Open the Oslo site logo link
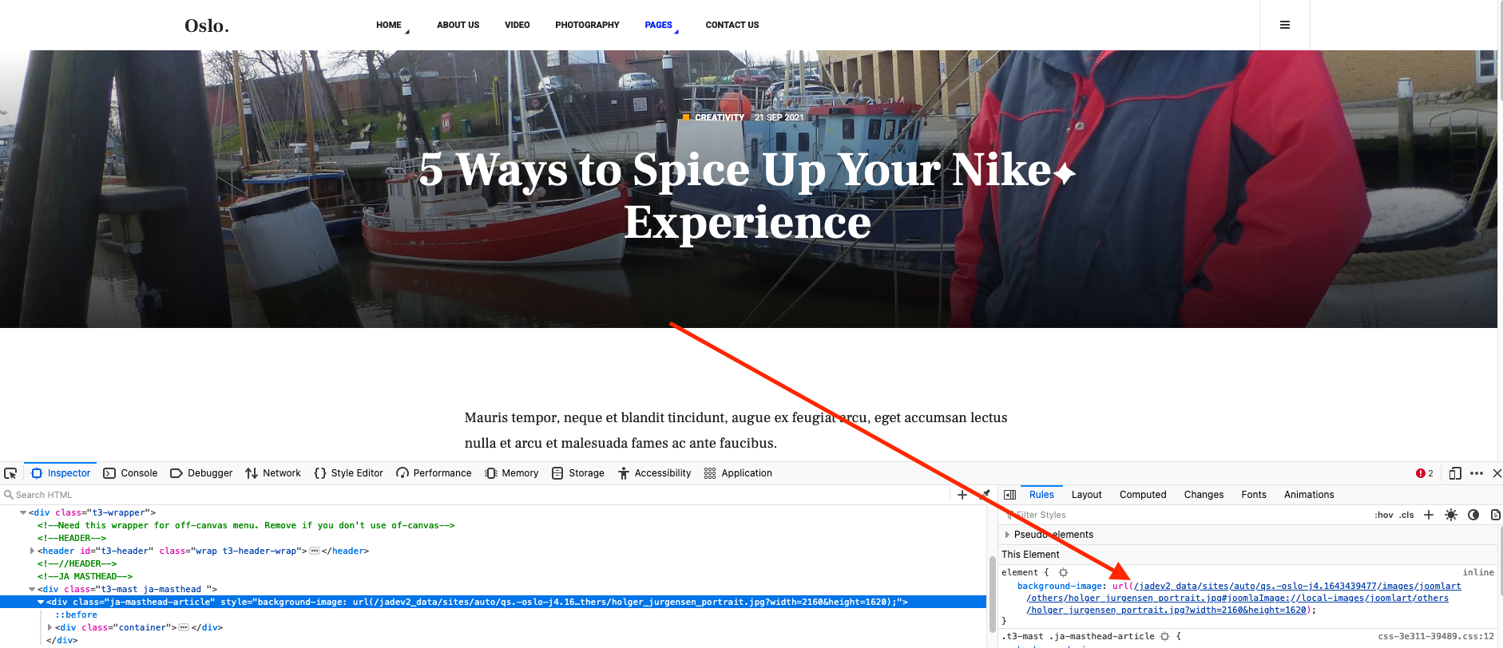1503x648 pixels. [x=207, y=26]
